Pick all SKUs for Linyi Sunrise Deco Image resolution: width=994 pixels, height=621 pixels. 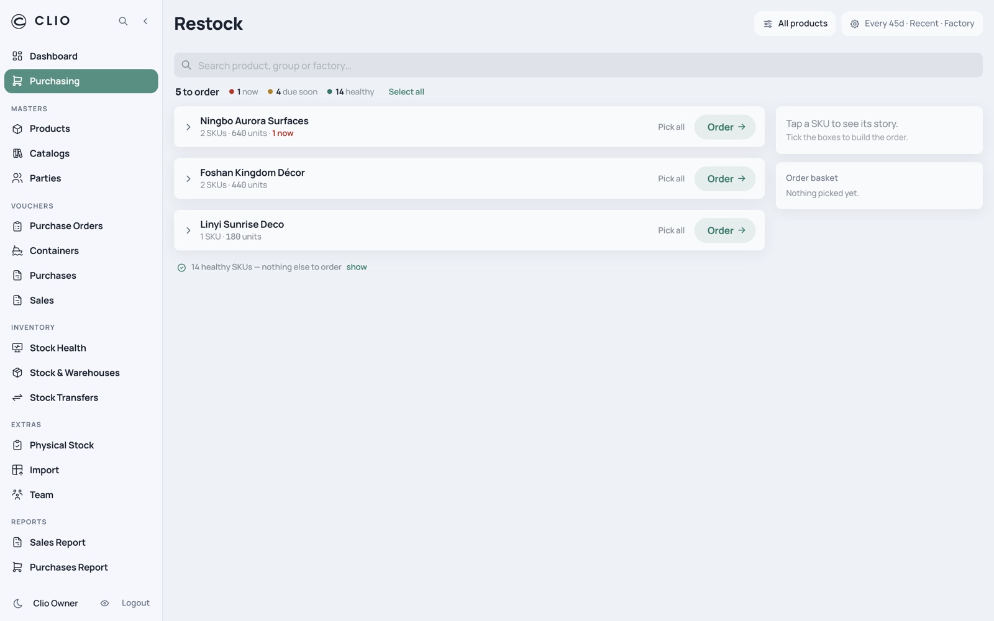671,230
